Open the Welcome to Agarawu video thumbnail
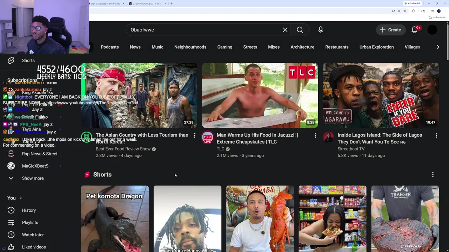The image size is (449, 252). click(381, 95)
